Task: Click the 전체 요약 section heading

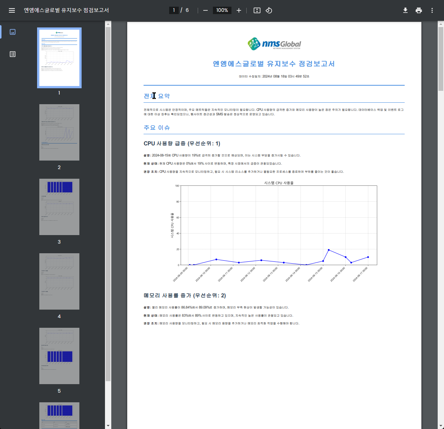Action: pos(157,96)
